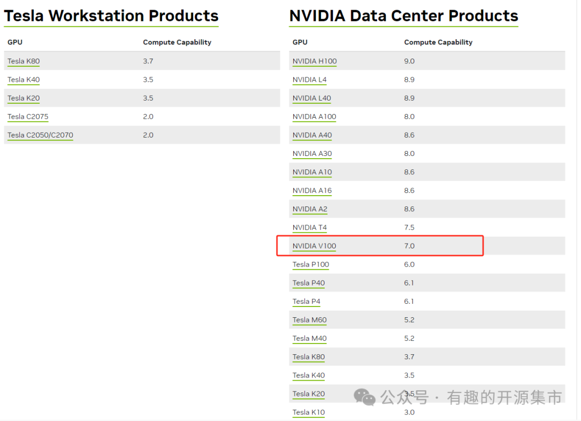Select the 8.9 value in NVIDIA L40 row
The width and height of the screenshot is (581, 421).
(x=409, y=98)
